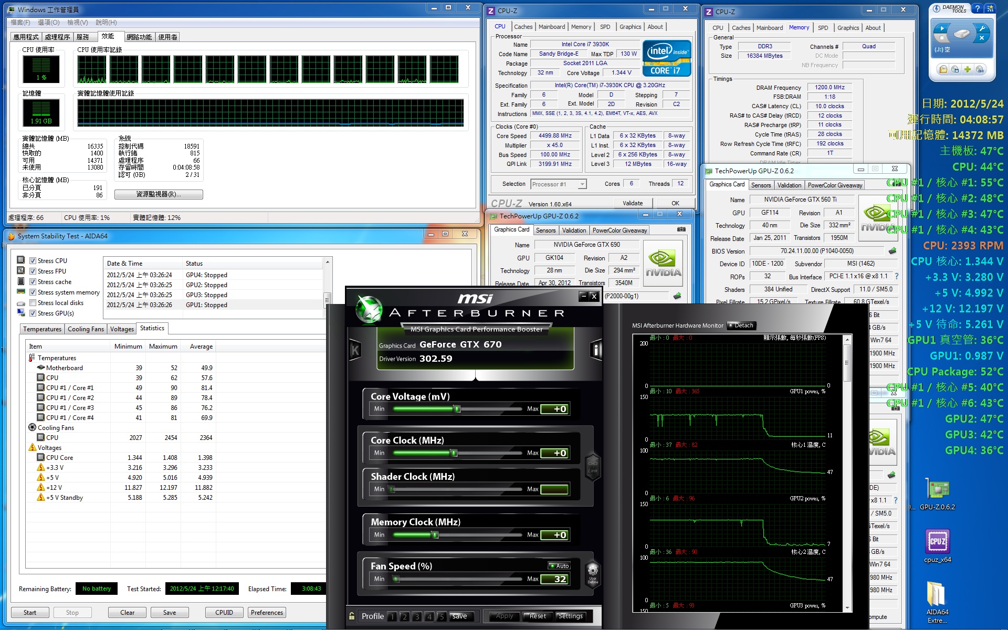Click AIDA64 CPUID button

[x=224, y=613]
